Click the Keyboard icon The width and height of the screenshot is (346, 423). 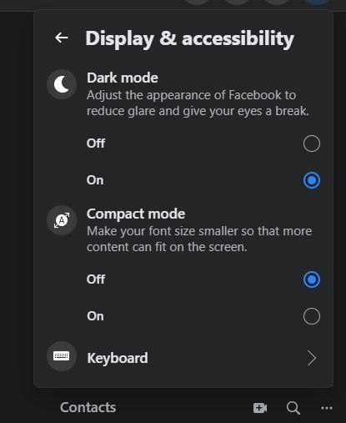coord(62,356)
